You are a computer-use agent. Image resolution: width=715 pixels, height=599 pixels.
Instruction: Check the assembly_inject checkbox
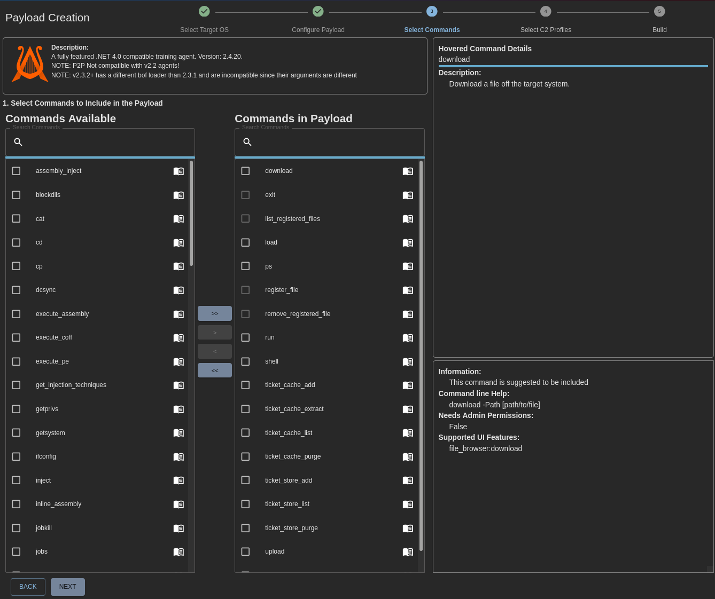click(x=16, y=171)
